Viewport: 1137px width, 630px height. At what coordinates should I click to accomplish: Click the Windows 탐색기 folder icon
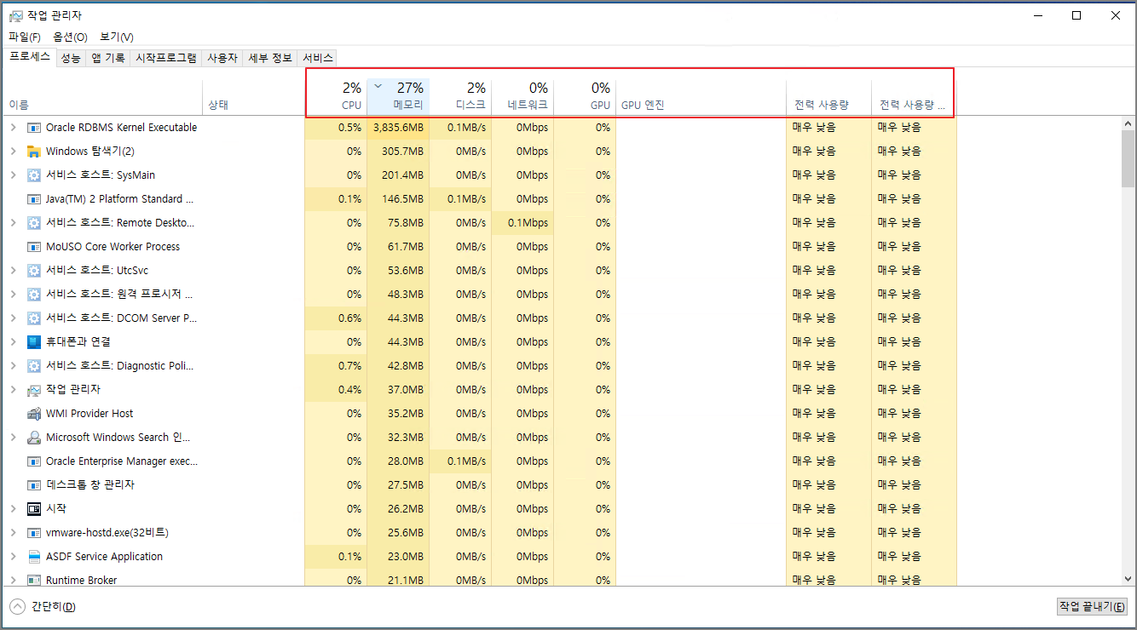34,152
